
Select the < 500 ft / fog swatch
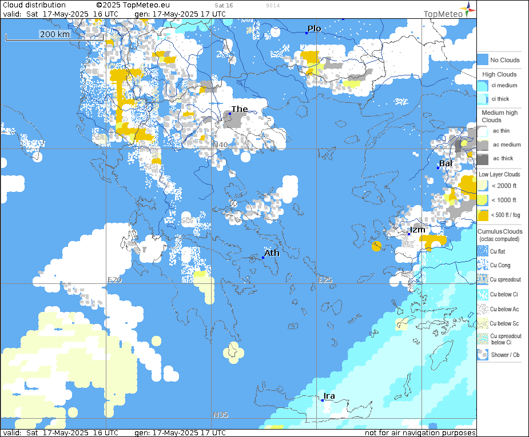(483, 215)
